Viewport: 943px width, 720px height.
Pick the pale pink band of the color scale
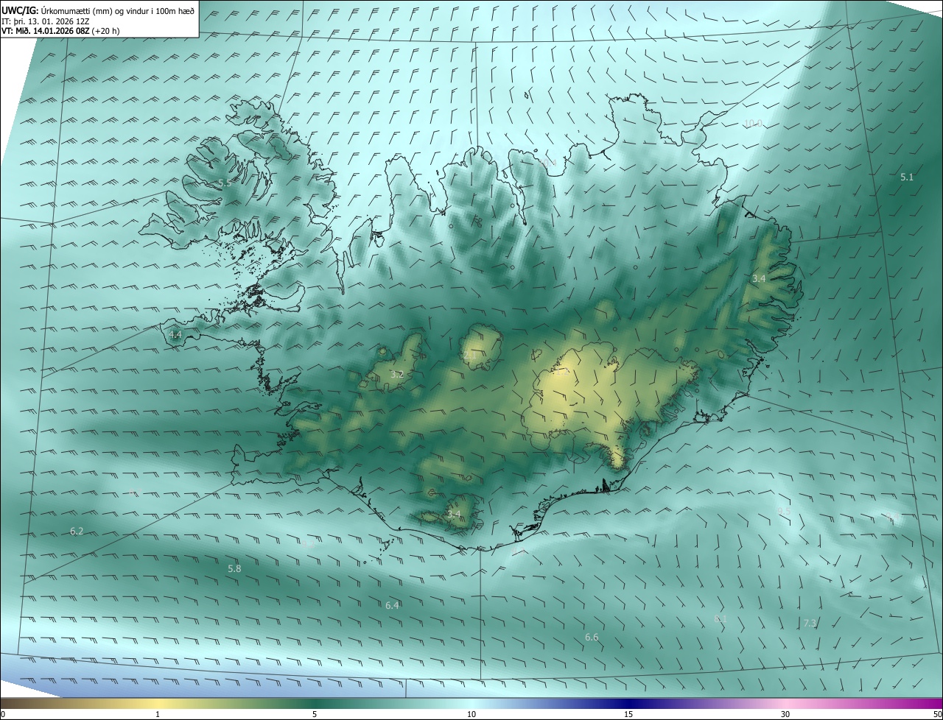click(x=785, y=703)
